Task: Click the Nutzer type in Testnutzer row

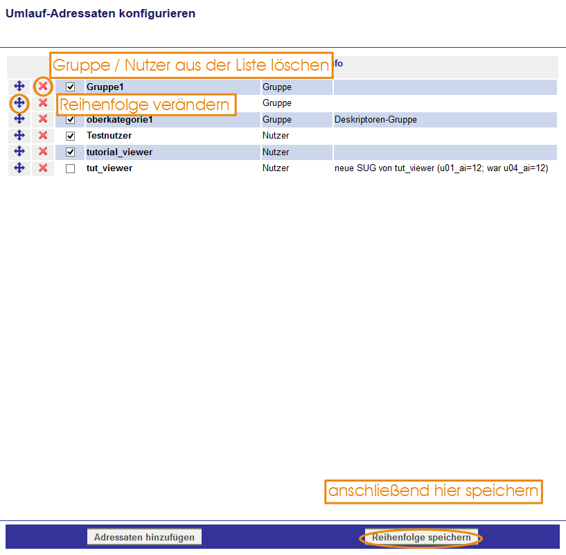Action: point(276,135)
